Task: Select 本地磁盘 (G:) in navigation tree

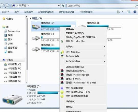Action: [13, 81]
